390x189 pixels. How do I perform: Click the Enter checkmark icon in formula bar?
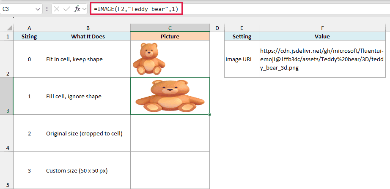pos(67,9)
